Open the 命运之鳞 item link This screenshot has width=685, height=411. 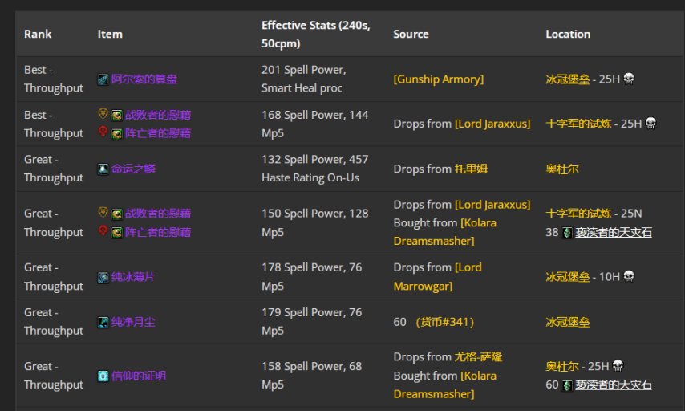coord(133,169)
